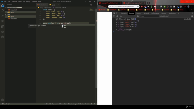The width and height of the screenshot is (194, 109).
Task: Expand the Chloe object at index 3
Action: coord(117,26)
